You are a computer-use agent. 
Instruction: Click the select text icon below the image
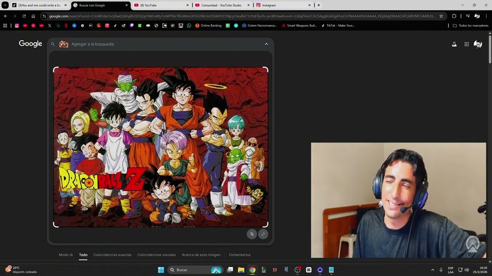[x=263, y=234]
